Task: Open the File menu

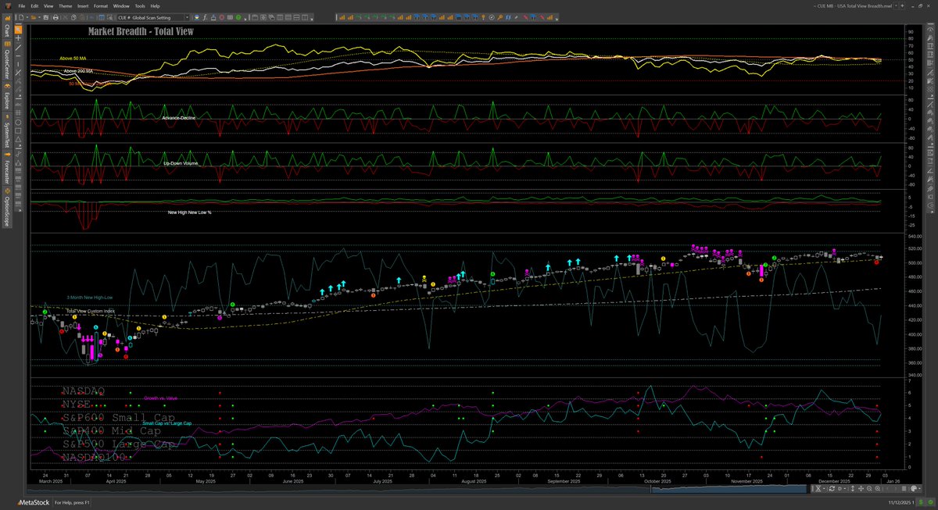Action: [21, 5]
